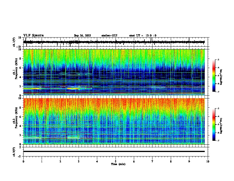Click the "-7" tick on the ch.2 colorbar
The image size is (234, 181).
218,140
